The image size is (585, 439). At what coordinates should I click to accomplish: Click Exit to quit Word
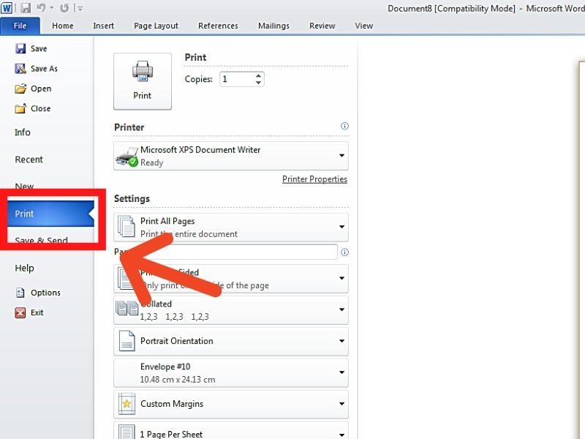(x=29, y=312)
